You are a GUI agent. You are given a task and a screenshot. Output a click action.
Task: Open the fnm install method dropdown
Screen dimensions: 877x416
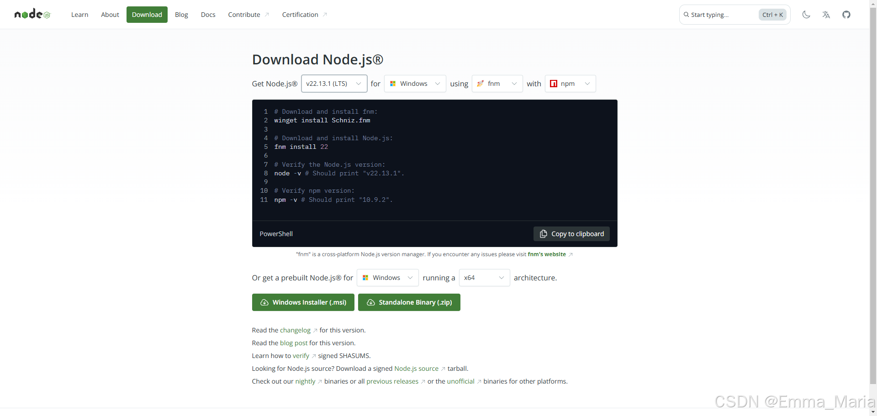click(497, 84)
